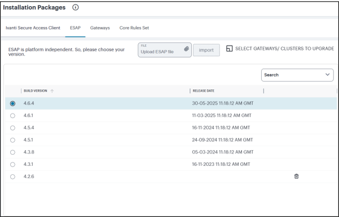Click release date 16-11-2023 11:18:12 AM GMT

(221, 164)
